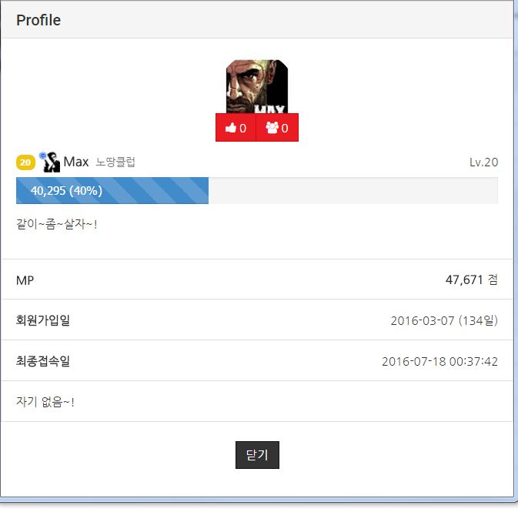Click the small Max silhouette icon

(x=50, y=162)
